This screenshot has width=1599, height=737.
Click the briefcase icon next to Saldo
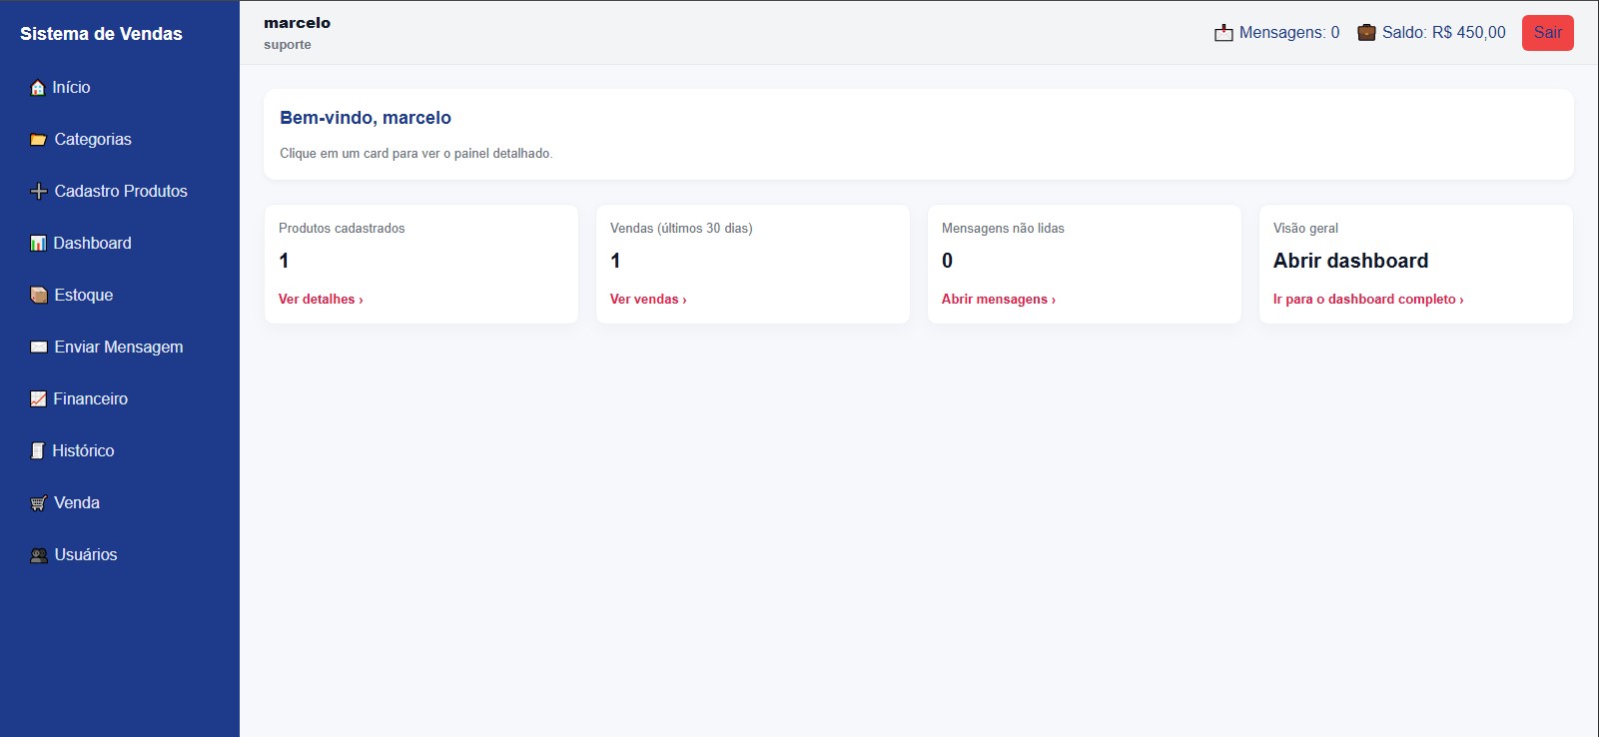[x=1366, y=33]
